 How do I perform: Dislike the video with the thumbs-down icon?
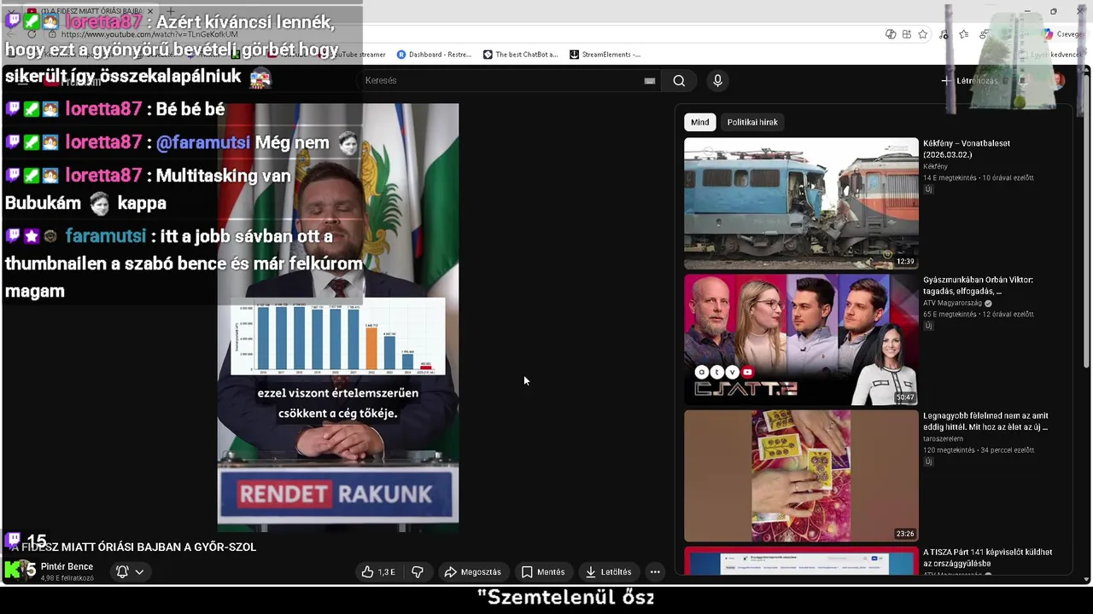[418, 572]
